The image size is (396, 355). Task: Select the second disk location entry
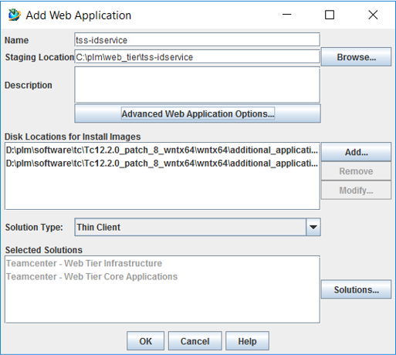pos(162,164)
